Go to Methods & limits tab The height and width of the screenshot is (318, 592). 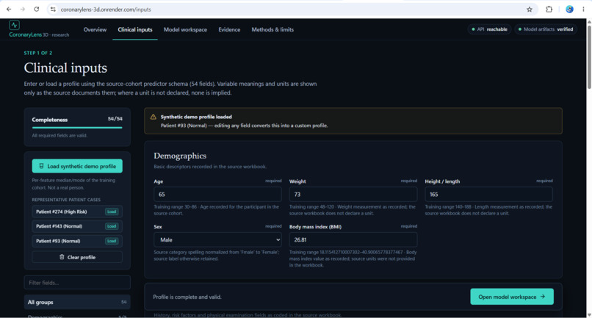(x=272, y=29)
